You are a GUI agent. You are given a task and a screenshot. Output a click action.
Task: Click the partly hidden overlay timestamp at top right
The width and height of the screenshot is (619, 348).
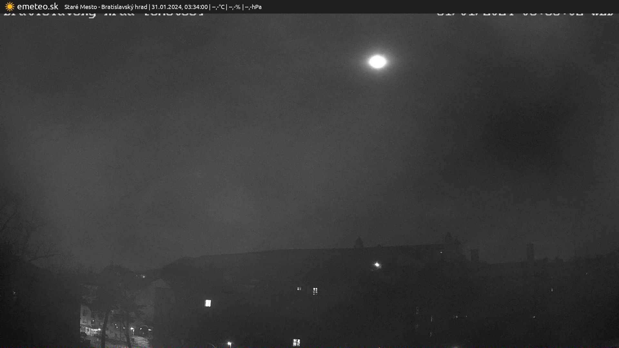(524, 15)
